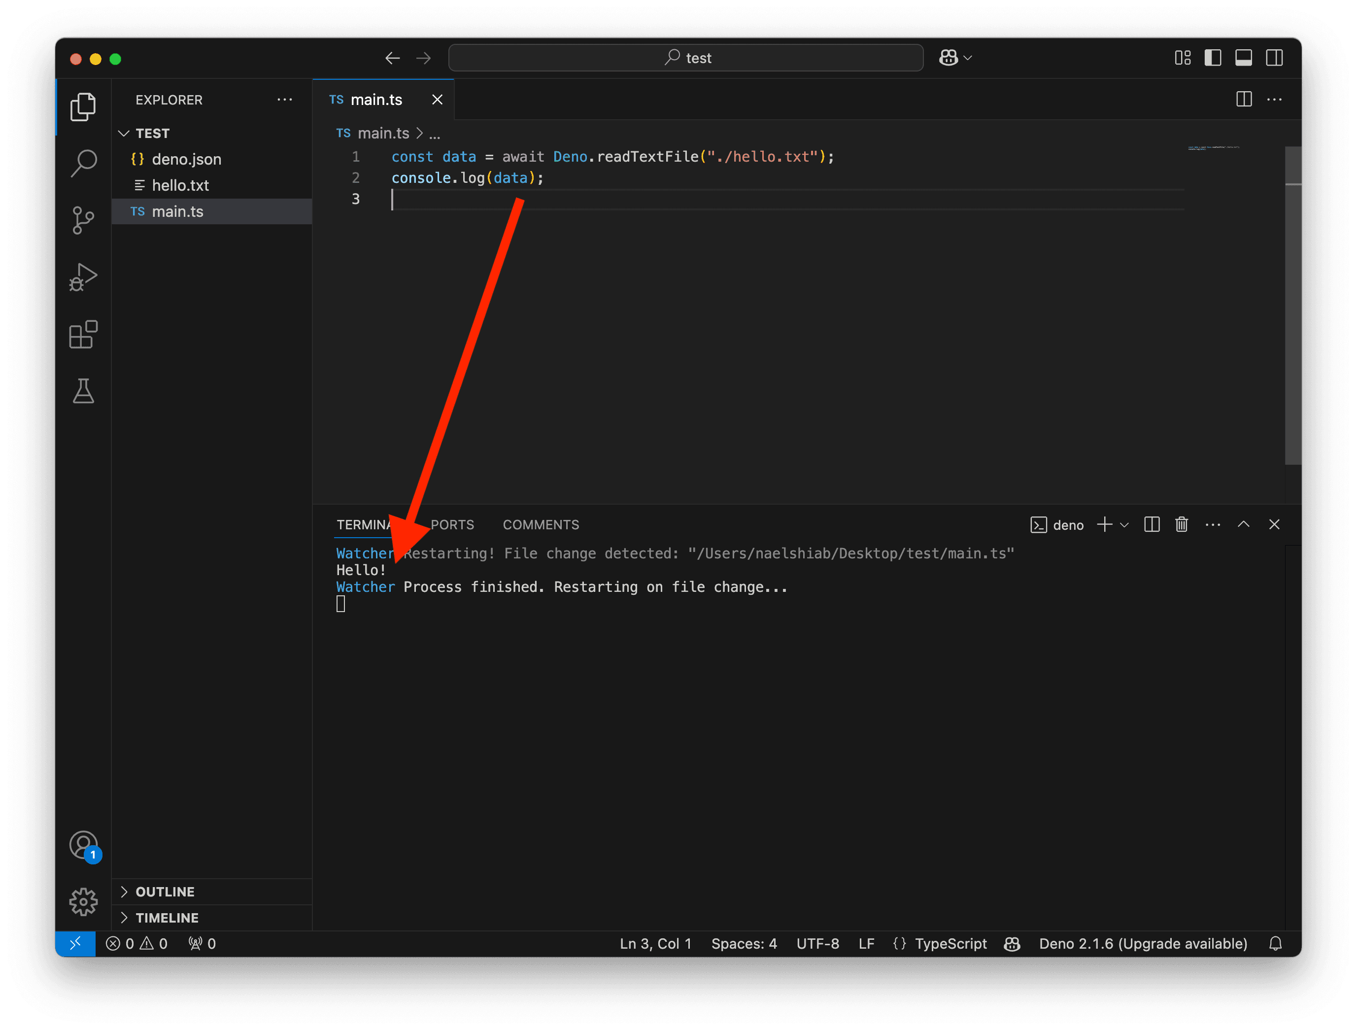This screenshot has width=1357, height=1030.
Task: Click the terminal cursor prompt block
Action: [340, 604]
